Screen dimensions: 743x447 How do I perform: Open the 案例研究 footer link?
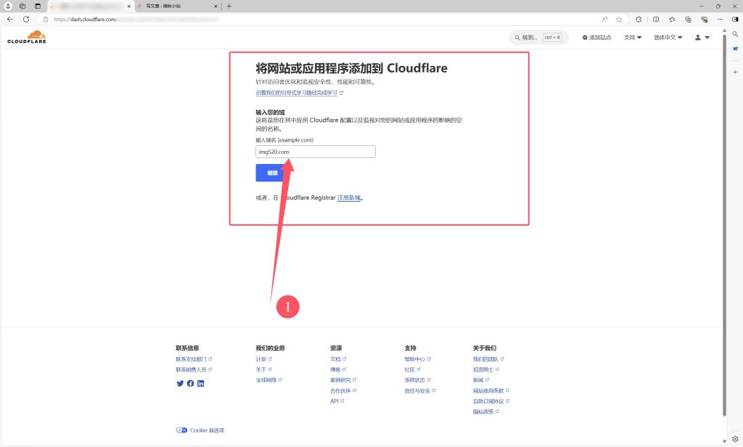point(343,380)
